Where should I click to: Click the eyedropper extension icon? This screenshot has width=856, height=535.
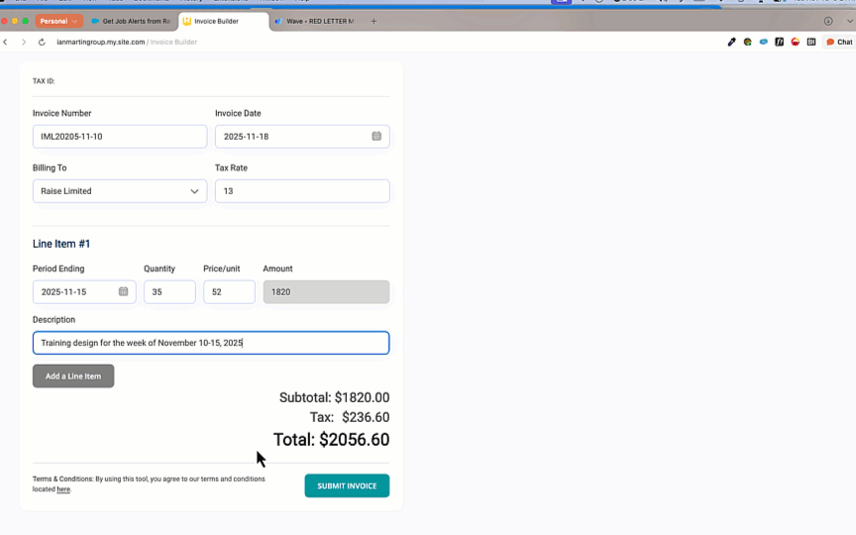tap(732, 43)
